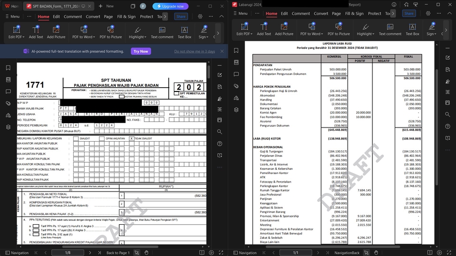Screen dimensions: 456x256
Task: Open a New tab in left window
Action: pyautogui.click(x=106, y=6)
